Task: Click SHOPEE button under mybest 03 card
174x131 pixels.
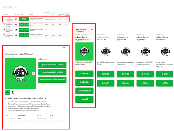Action: 145,74
